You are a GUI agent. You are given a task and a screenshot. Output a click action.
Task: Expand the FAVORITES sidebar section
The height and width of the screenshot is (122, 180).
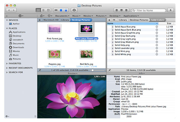pyautogui.click(x=7, y=63)
